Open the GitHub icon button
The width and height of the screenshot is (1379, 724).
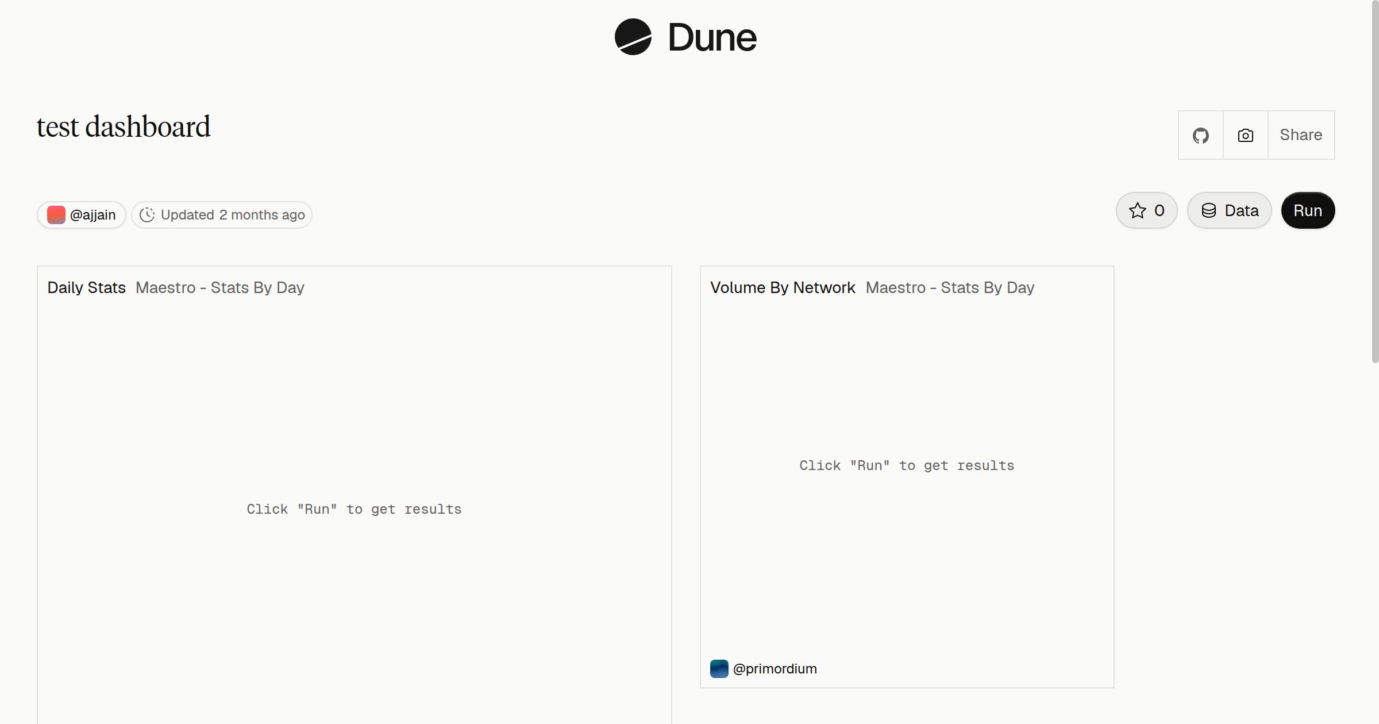click(x=1201, y=135)
